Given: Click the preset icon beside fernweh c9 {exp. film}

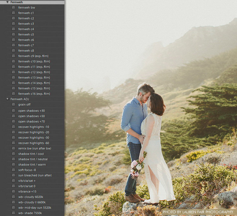Looking at the screenshot, I should click(14, 56).
